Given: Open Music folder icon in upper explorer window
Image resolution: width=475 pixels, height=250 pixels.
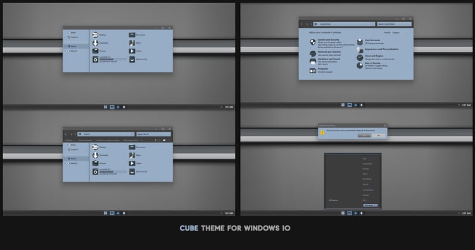Looking at the screenshot, I should tap(132, 43).
